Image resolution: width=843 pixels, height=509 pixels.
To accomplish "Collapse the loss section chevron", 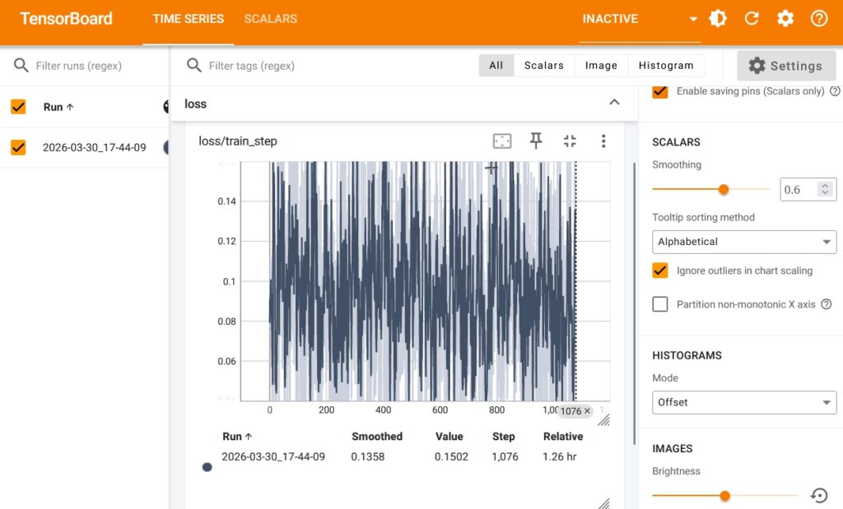I will click(614, 103).
